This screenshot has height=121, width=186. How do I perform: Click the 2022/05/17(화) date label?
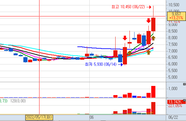(39, 117)
